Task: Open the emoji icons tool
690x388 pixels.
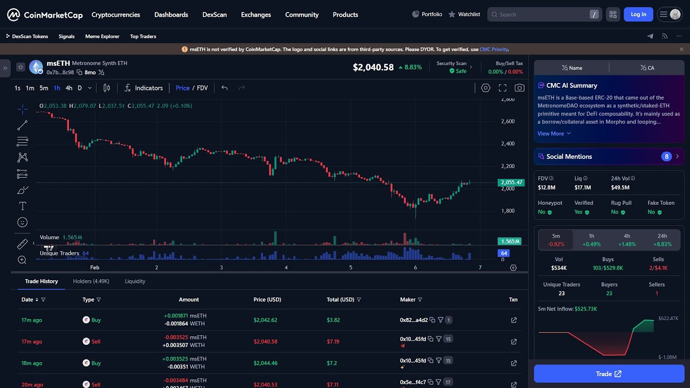Action: coord(23,222)
